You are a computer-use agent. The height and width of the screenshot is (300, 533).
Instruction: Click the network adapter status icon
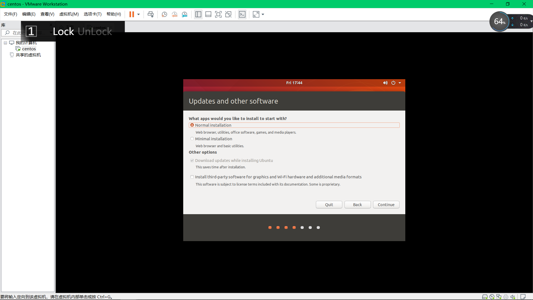tap(499, 297)
